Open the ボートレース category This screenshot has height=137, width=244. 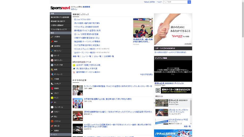(x=60, y=74)
